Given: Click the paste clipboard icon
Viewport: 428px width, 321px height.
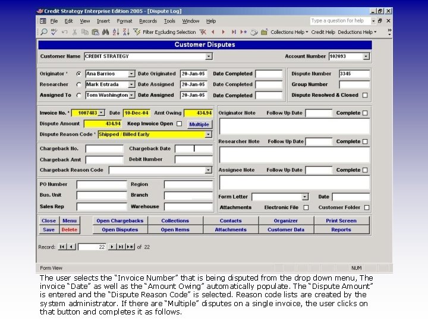Looking at the screenshot, I should pyautogui.click(x=95, y=32).
